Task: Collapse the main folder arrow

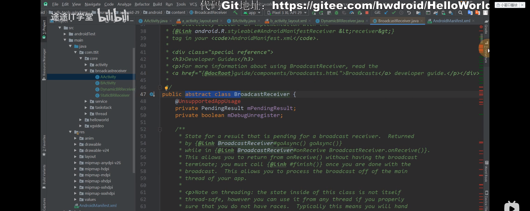Action: click(65, 40)
